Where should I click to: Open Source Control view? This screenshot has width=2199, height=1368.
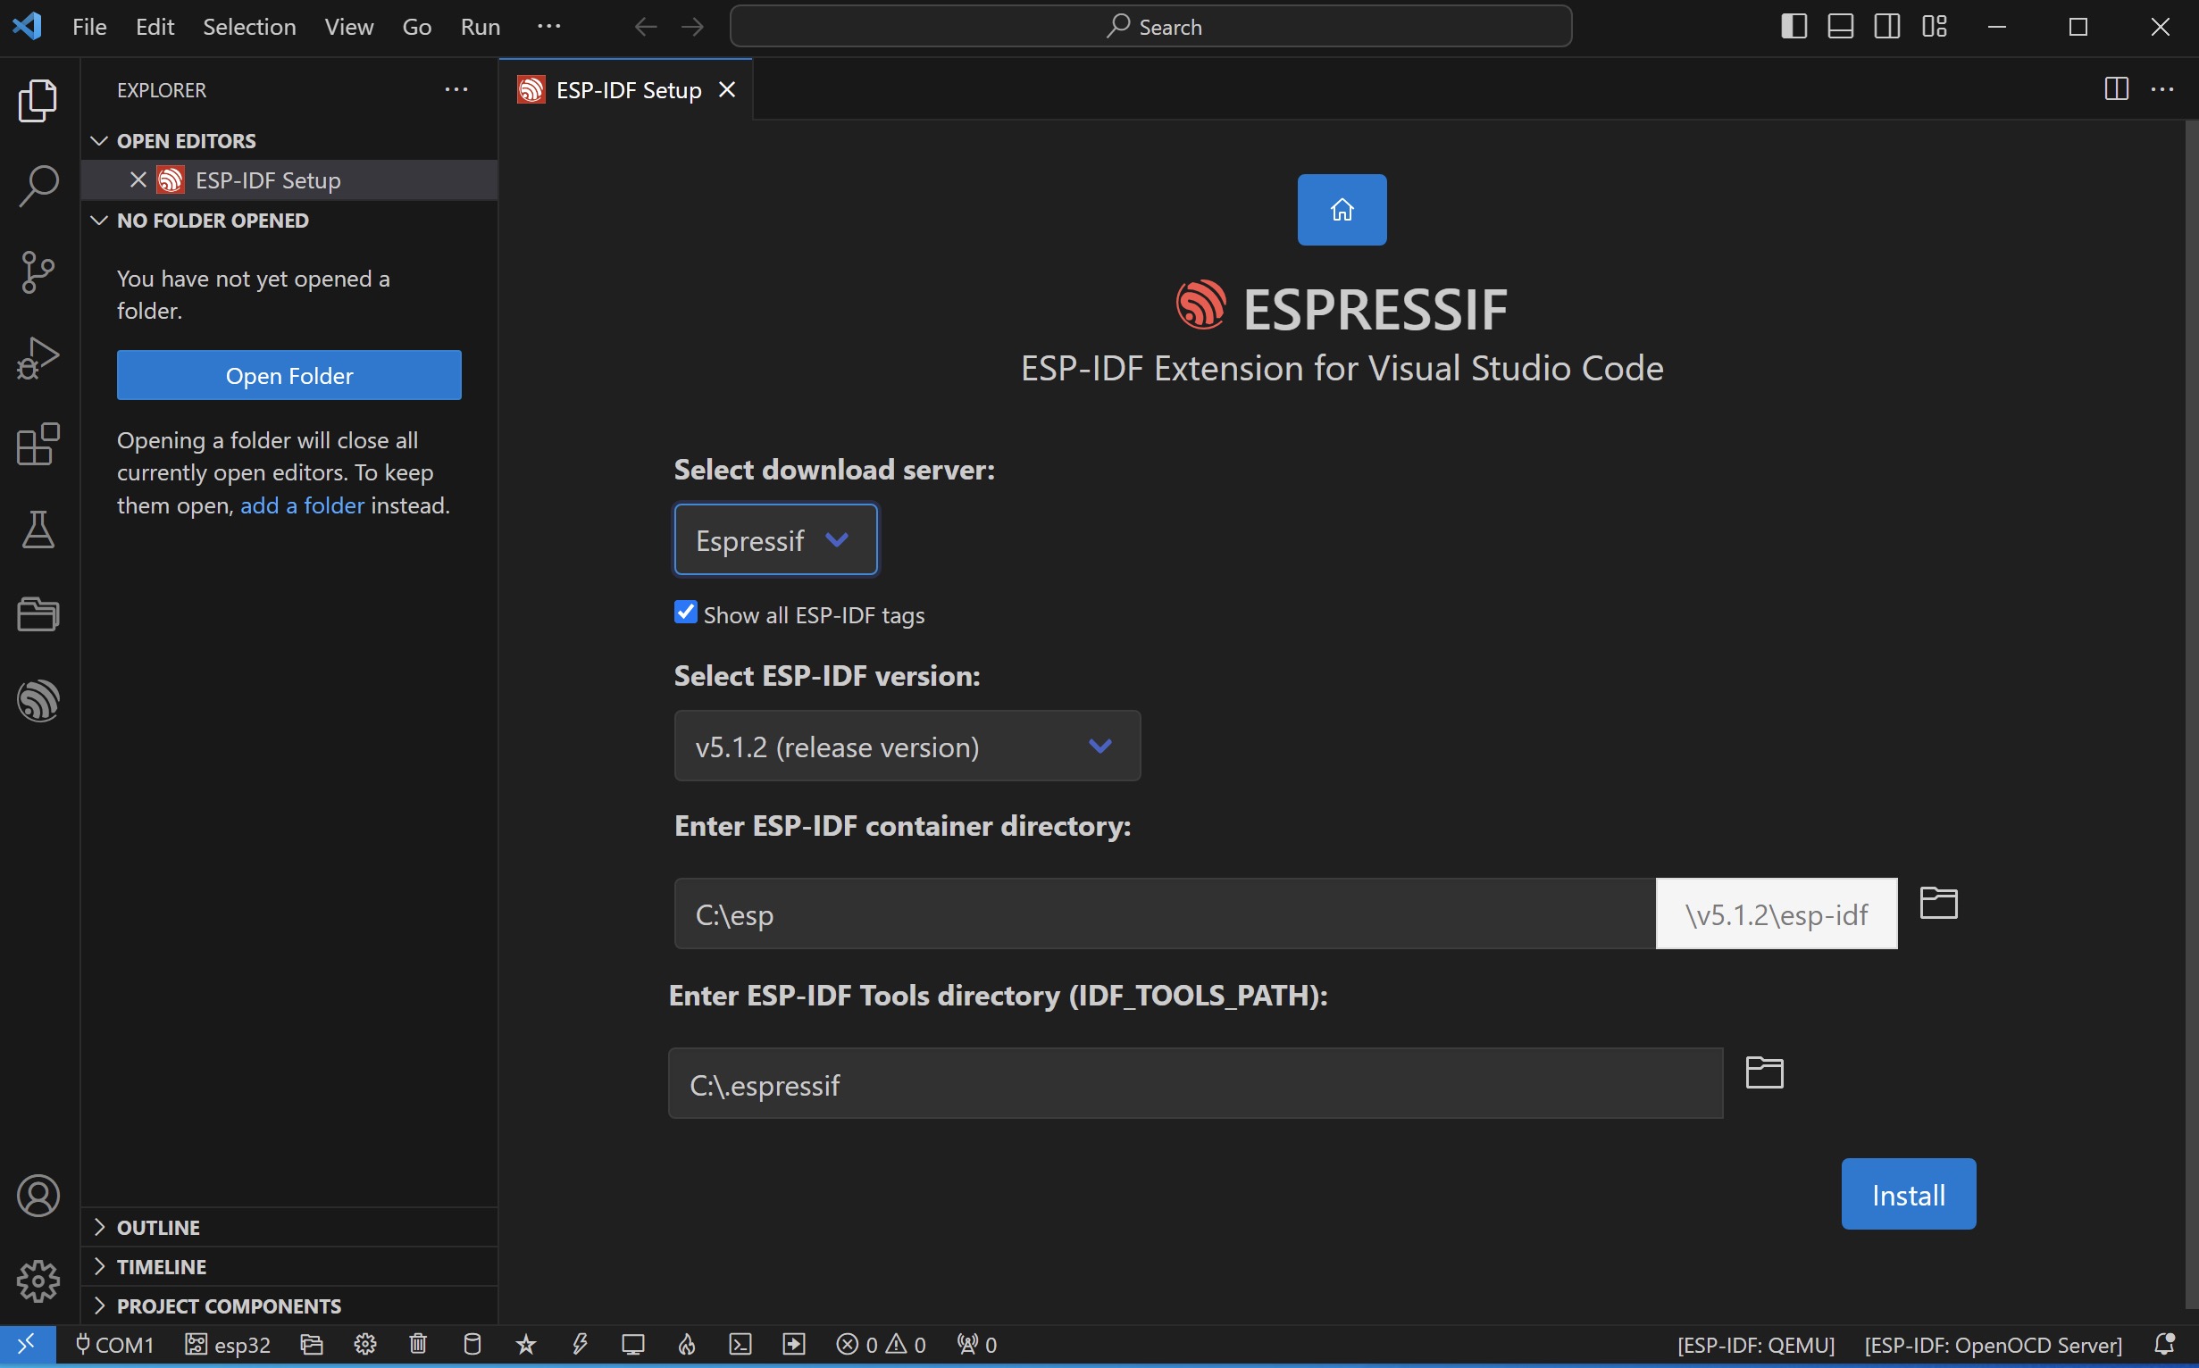point(38,271)
